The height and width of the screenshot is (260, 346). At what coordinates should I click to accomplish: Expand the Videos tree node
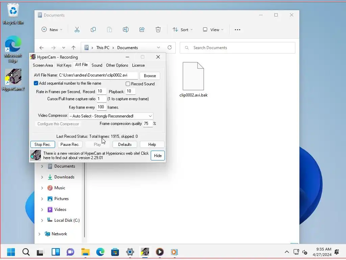42,210
